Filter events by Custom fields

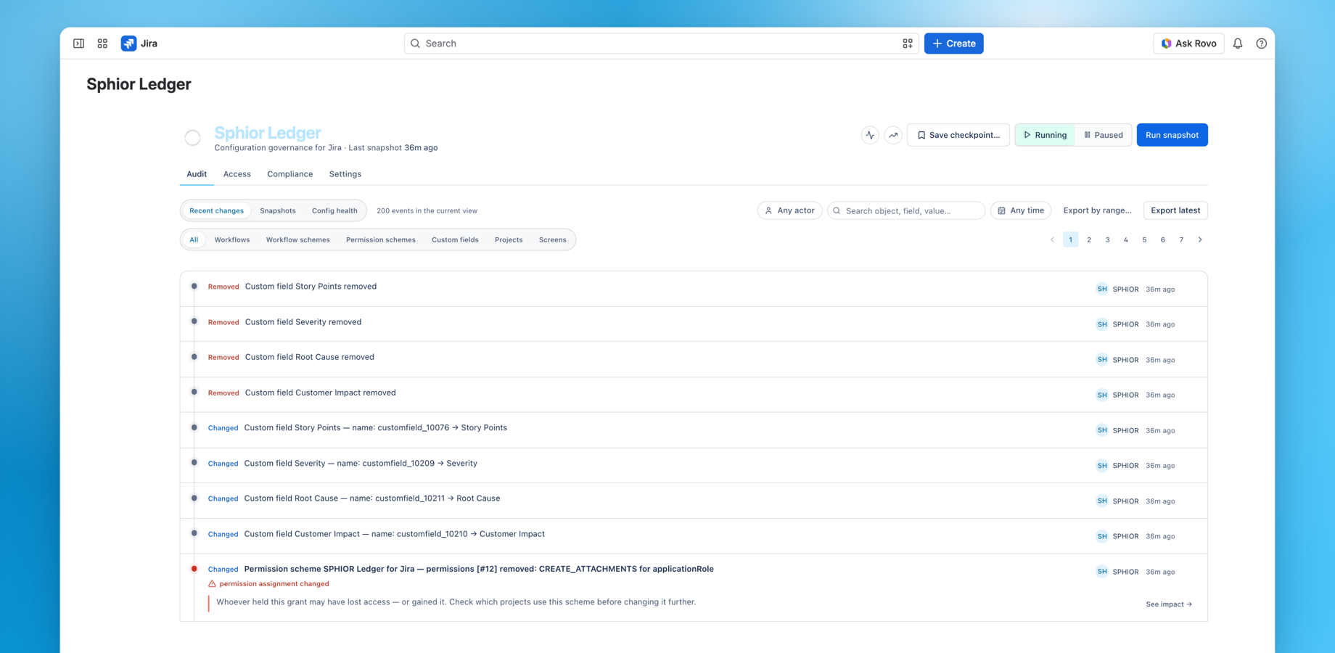coord(455,239)
